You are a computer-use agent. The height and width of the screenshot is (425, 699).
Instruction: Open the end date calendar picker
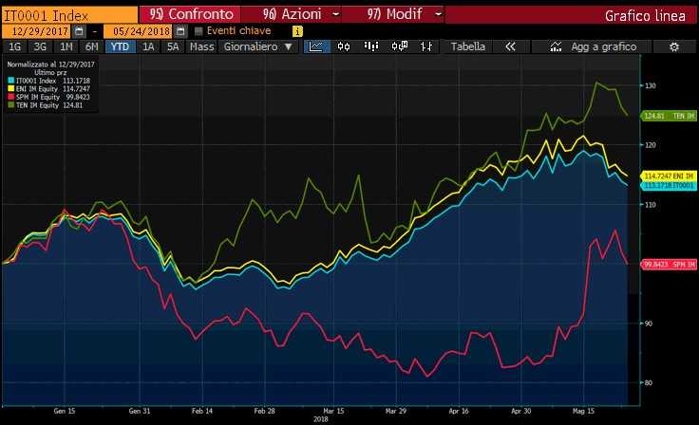click(180, 31)
